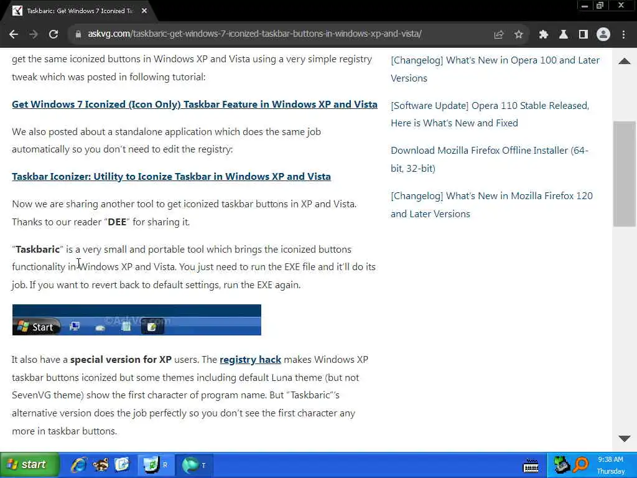Click the 9:38 AM clock

(x=611, y=460)
